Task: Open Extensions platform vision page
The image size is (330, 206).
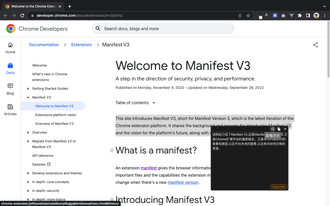Action: pyautogui.click(x=56, y=115)
